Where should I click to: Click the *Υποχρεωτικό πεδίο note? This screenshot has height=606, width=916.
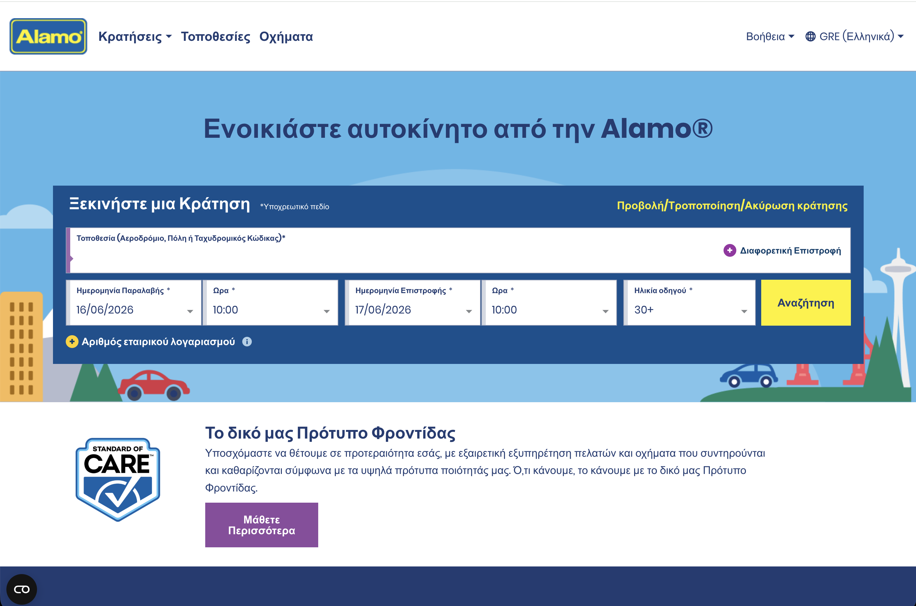point(295,206)
